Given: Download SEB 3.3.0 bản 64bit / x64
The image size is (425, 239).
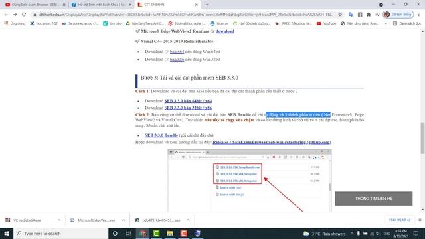Looking at the screenshot, I should (x=188, y=101).
